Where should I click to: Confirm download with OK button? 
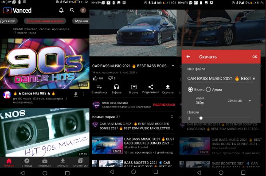254,57
